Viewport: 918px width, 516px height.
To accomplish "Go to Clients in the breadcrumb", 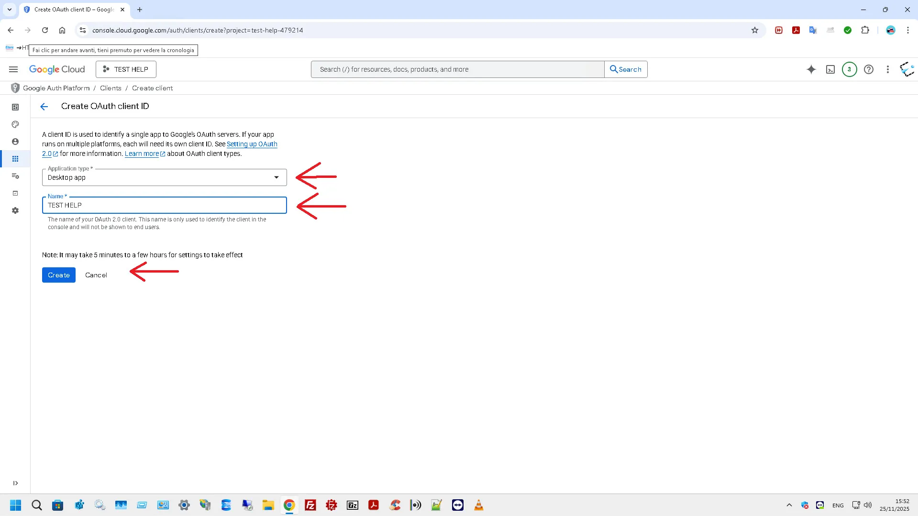I will coord(111,88).
